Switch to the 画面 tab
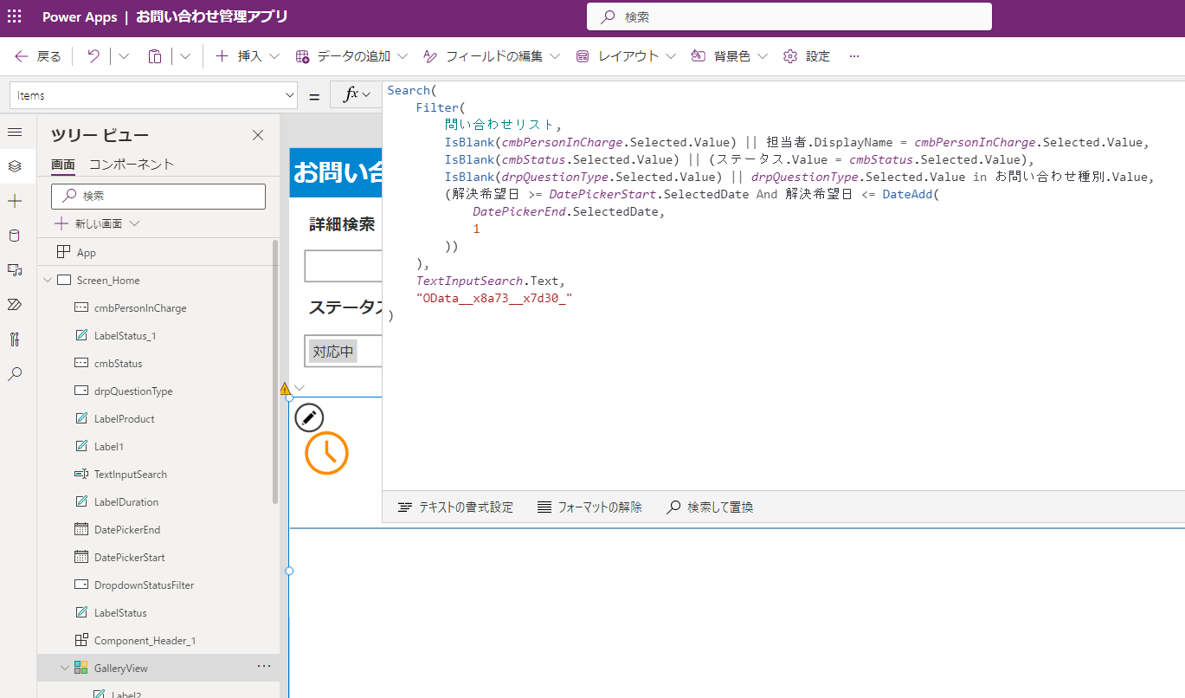 click(62, 165)
